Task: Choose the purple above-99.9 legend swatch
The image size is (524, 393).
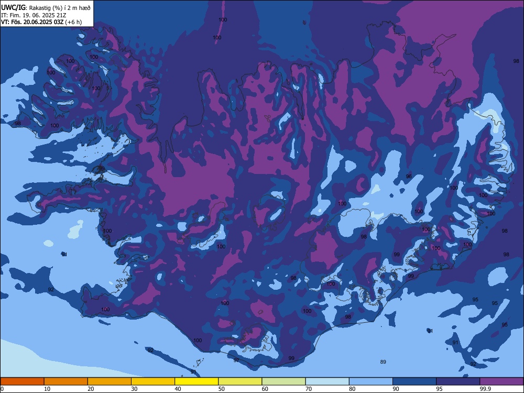Action: tap(501, 381)
